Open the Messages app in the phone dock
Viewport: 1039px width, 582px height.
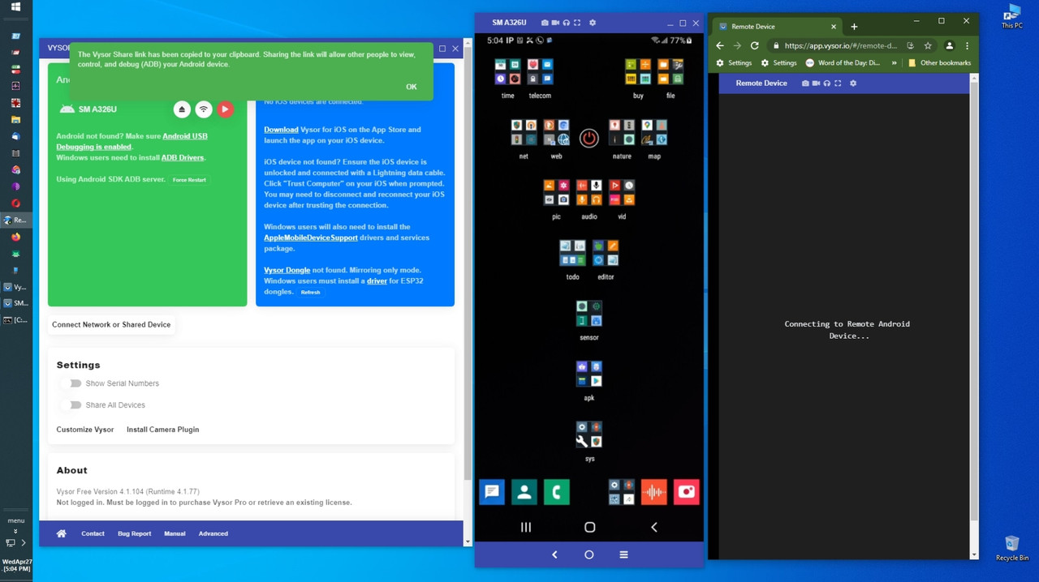(x=491, y=491)
